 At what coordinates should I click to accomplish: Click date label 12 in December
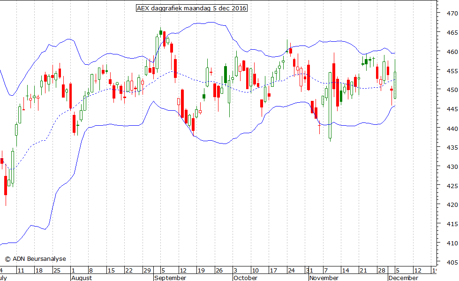418,271
